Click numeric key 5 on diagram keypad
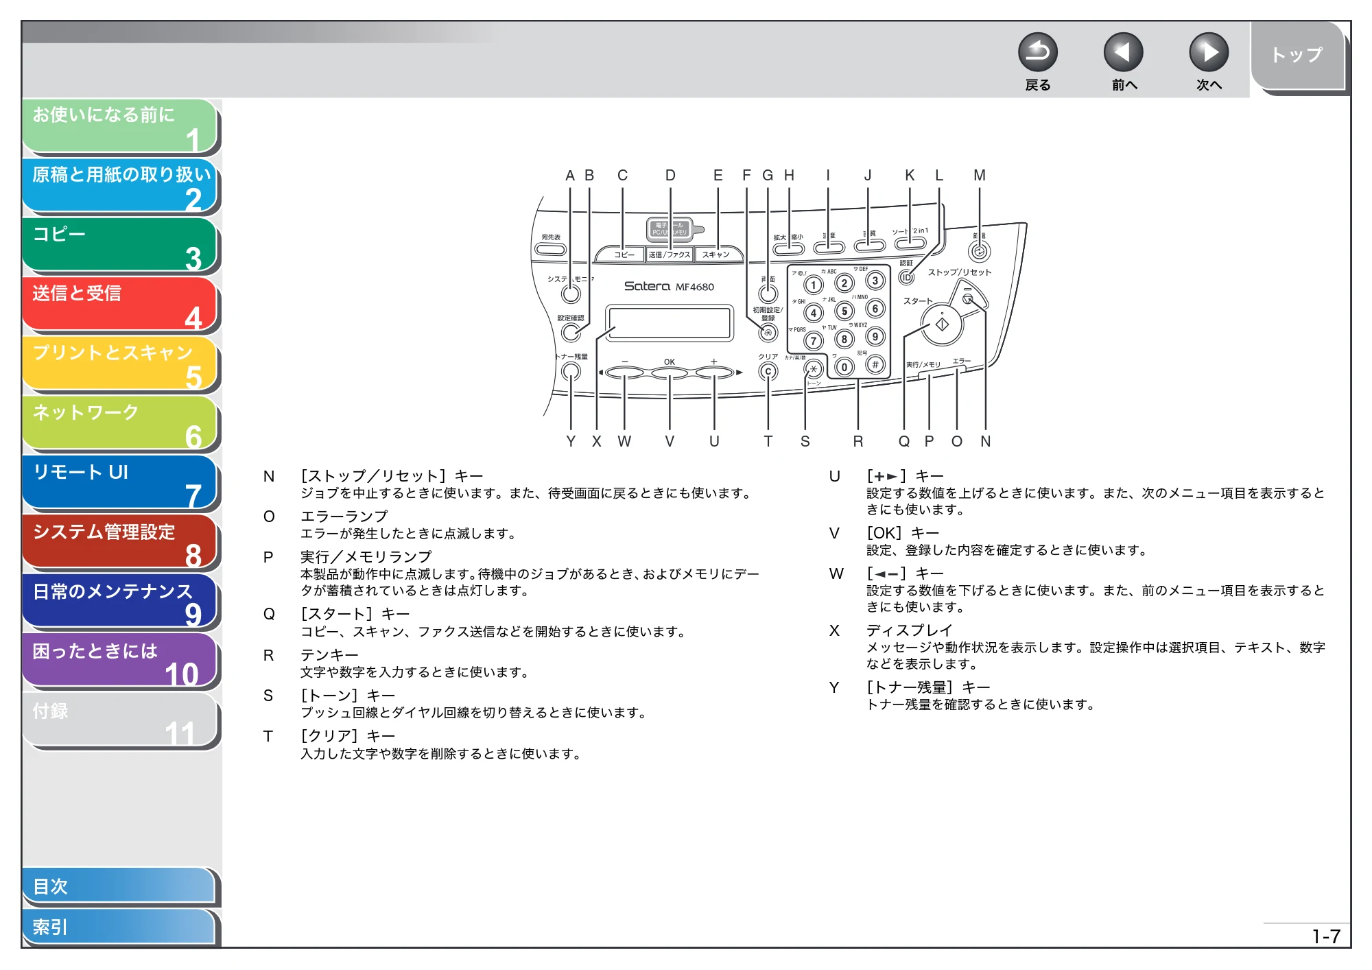Image resolution: width=1372 pixels, height=970 pixels. (844, 311)
